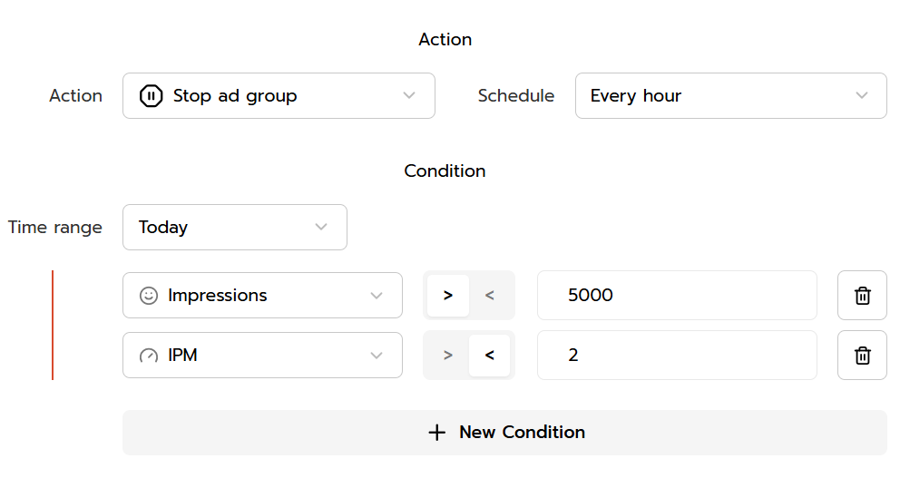Select less-than operator for Impressions condition

(490, 296)
